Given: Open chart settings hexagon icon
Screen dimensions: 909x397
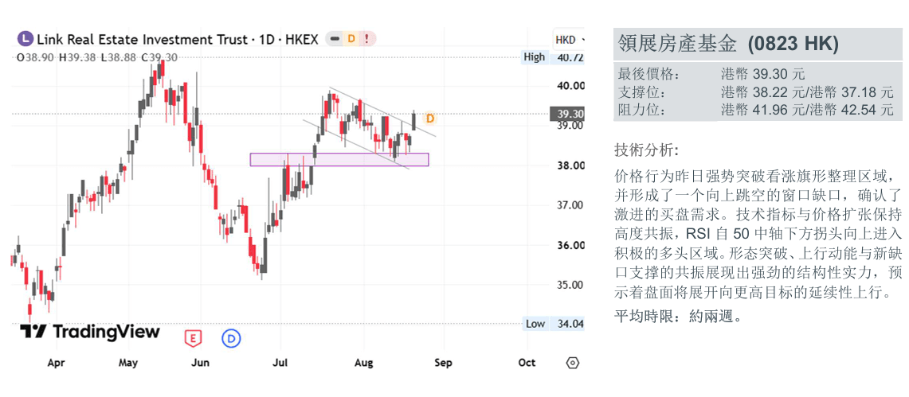Looking at the screenshot, I should click(x=572, y=364).
